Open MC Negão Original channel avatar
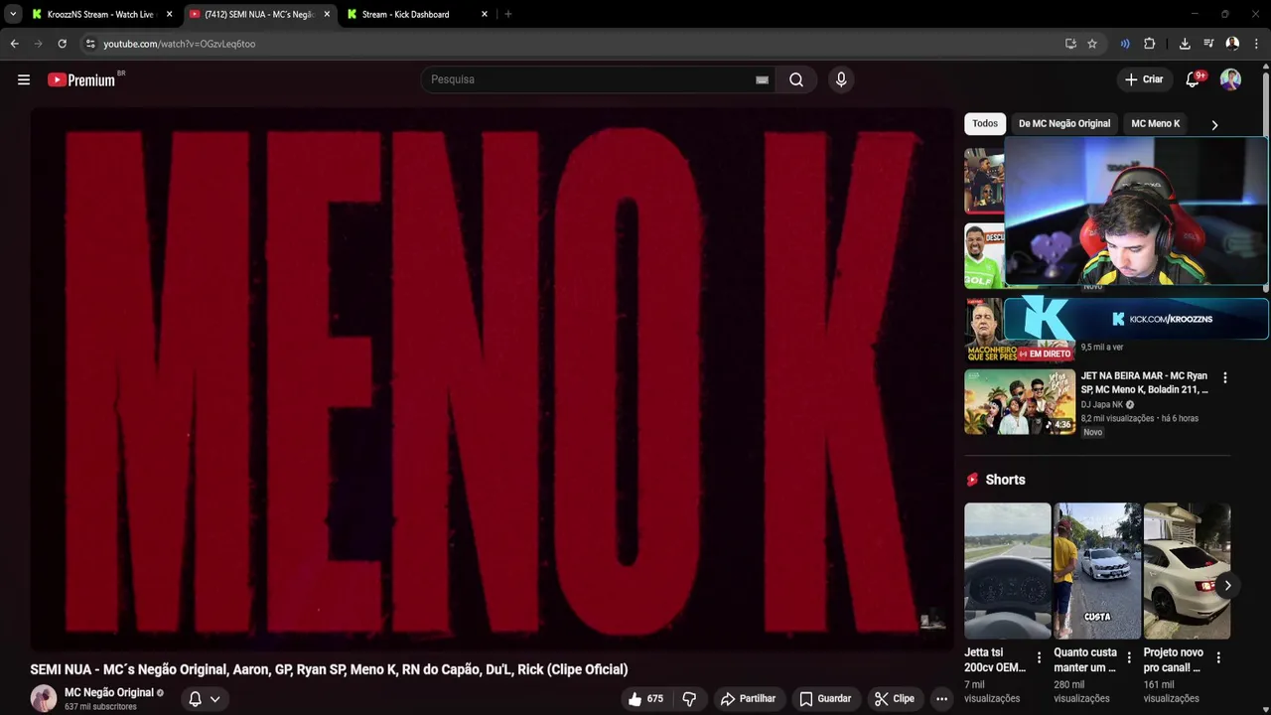 [44, 698]
